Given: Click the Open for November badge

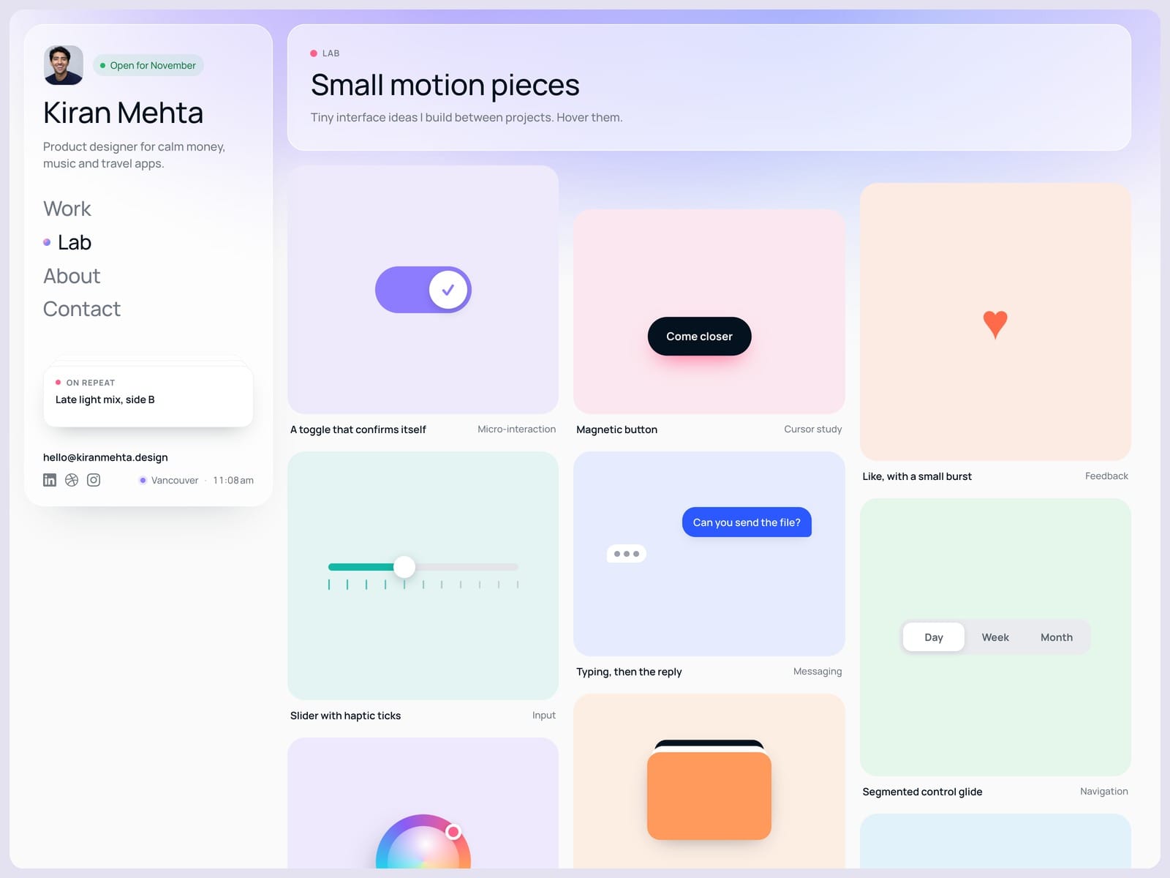Looking at the screenshot, I should 148,65.
